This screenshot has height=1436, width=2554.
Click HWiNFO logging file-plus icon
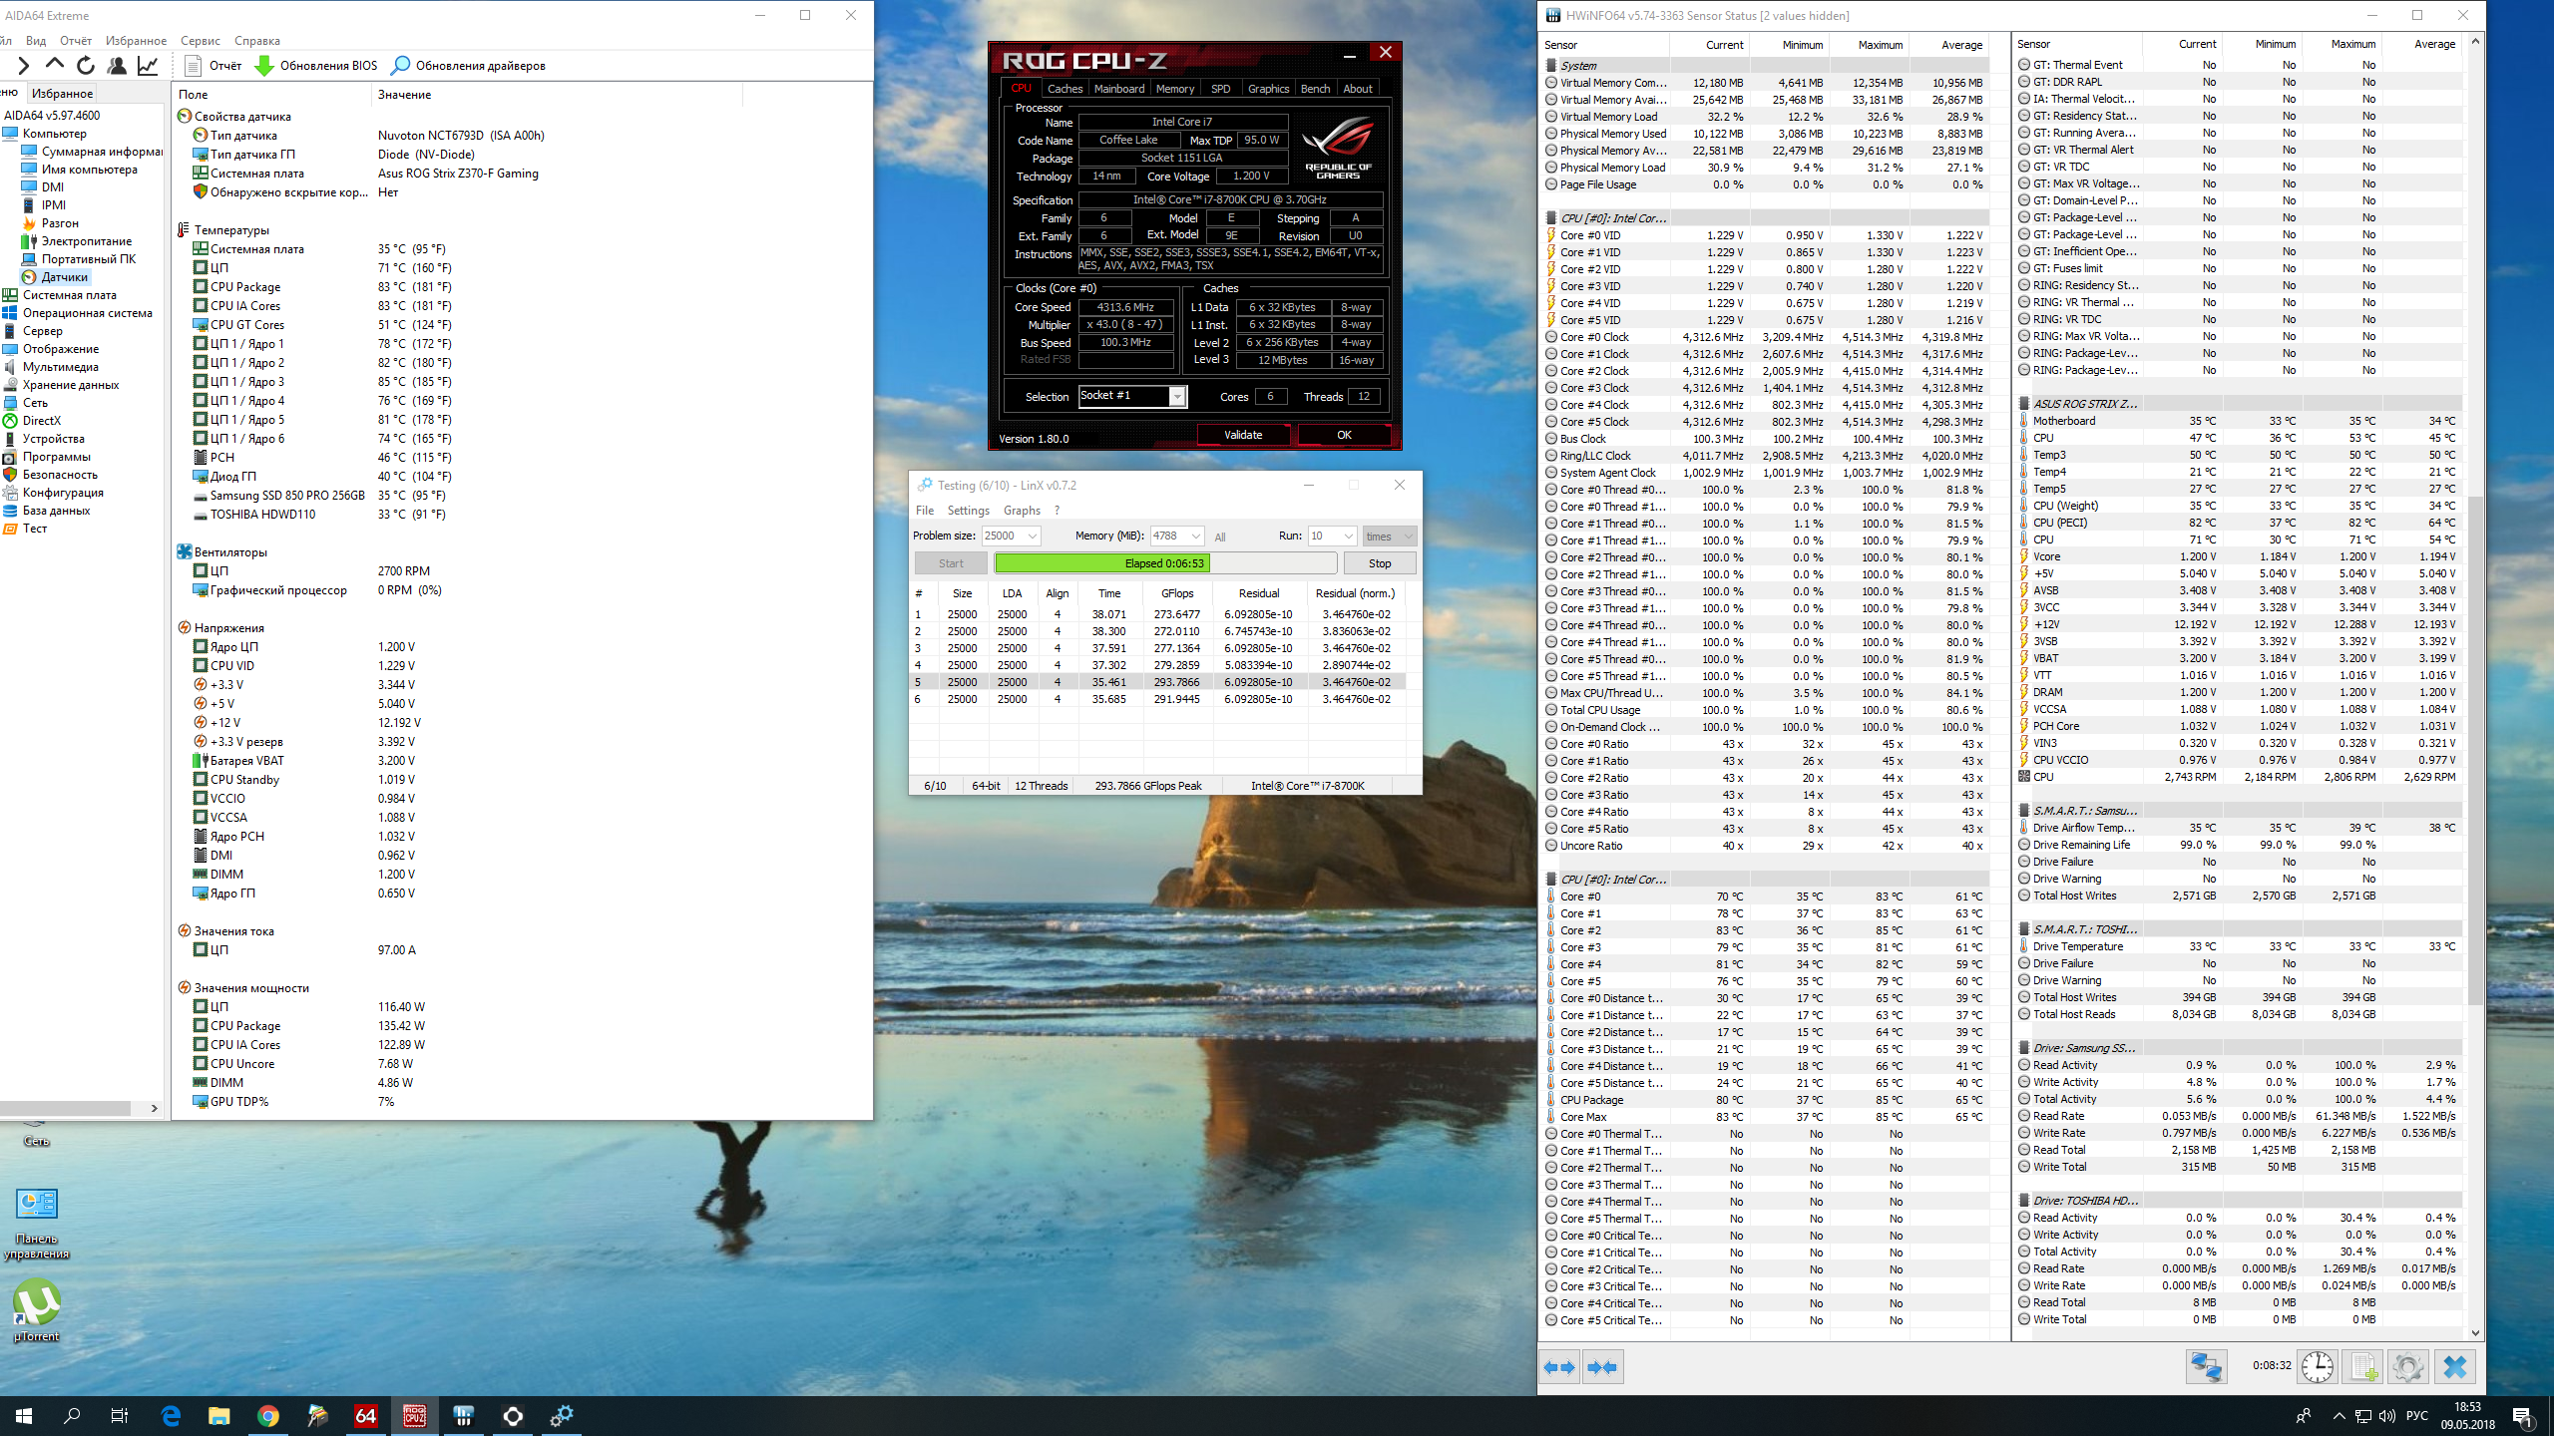click(x=2362, y=1366)
